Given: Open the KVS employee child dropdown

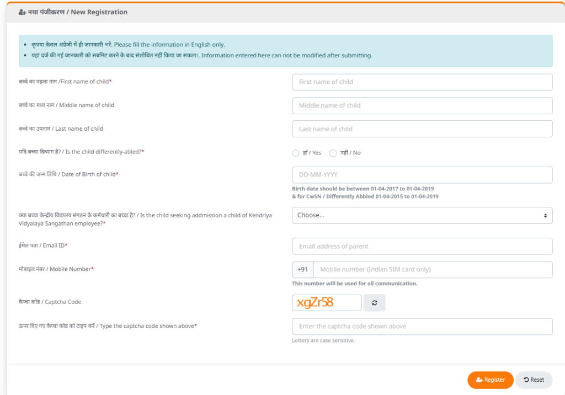Looking at the screenshot, I should pos(422,215).
